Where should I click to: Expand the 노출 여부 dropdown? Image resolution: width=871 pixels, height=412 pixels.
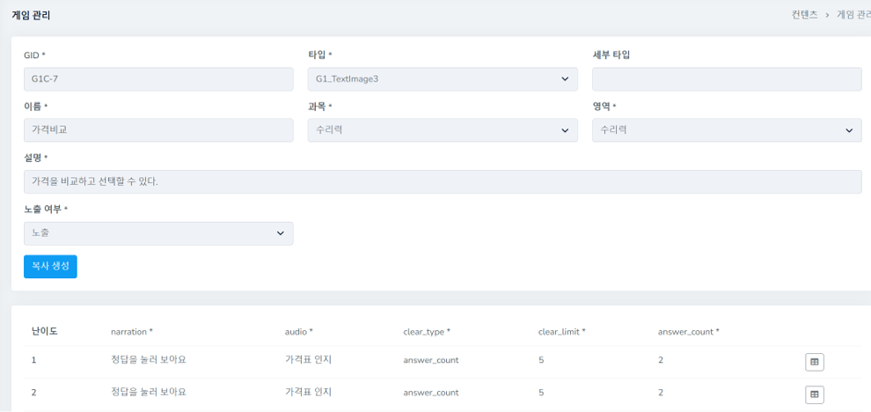tap(158, 233)
